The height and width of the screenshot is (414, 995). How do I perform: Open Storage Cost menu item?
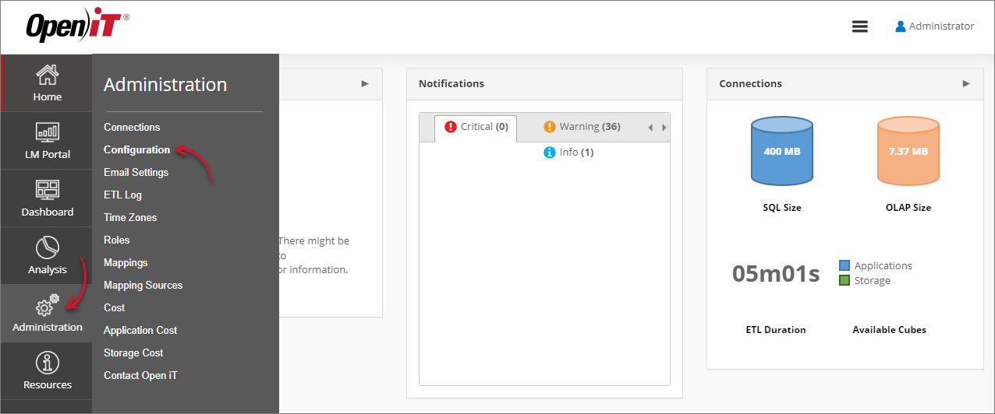pos(133,353)
